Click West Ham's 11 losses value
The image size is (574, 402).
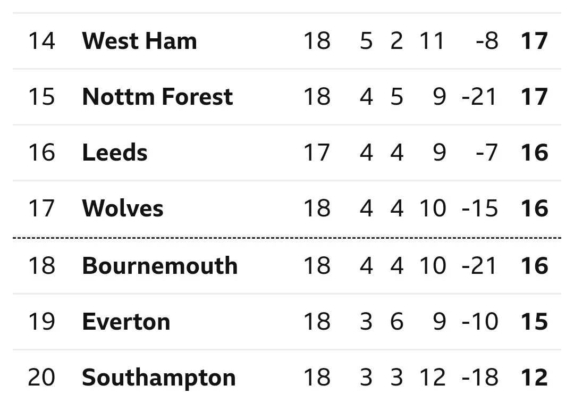point(432,41)
